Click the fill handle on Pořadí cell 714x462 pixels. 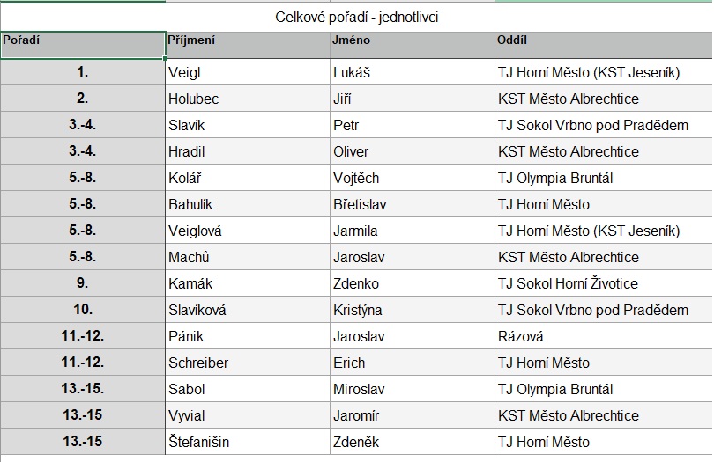(x=165, y=58)
